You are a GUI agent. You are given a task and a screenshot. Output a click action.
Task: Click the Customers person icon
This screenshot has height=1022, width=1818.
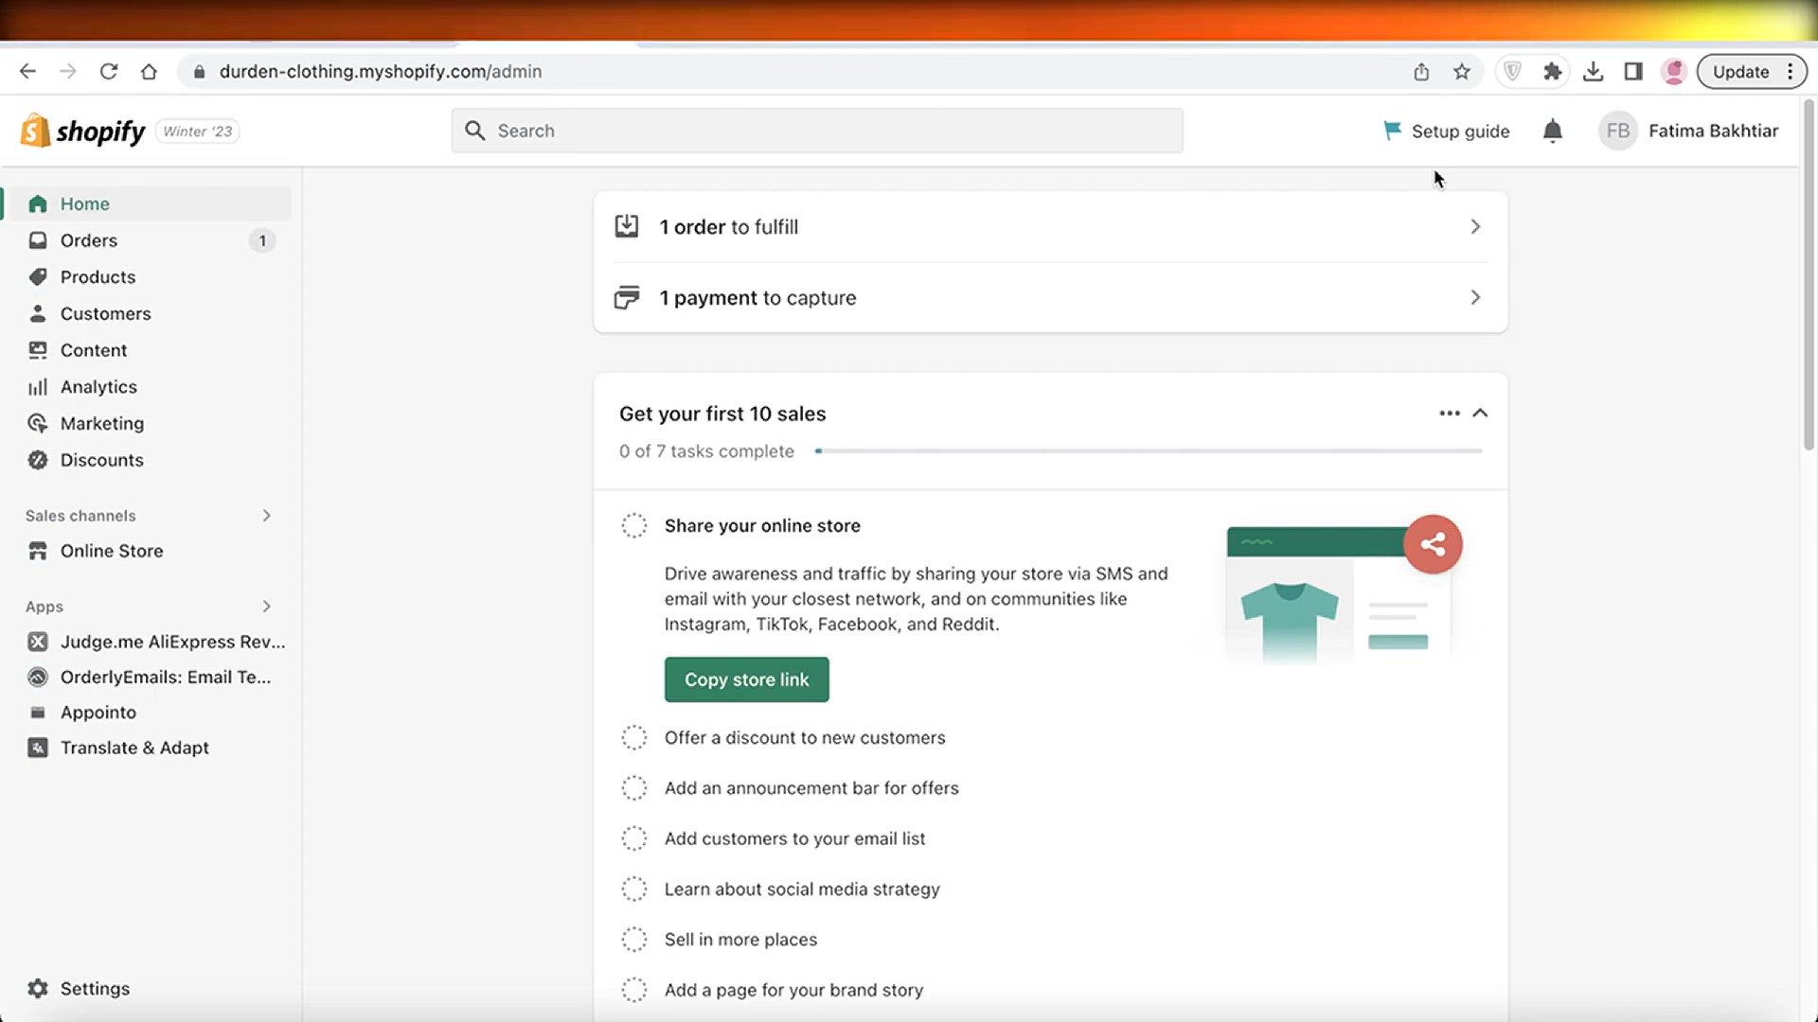coord(38,313)
